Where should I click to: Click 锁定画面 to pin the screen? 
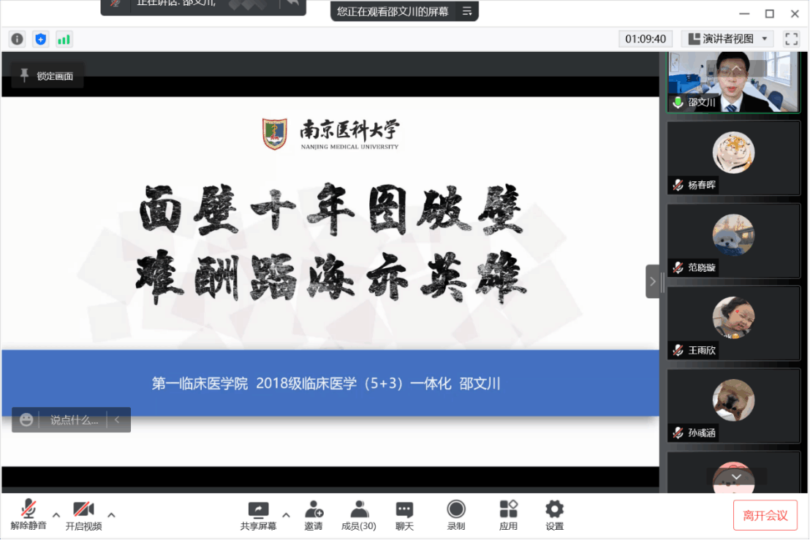tap(47, 76)
